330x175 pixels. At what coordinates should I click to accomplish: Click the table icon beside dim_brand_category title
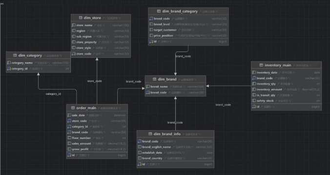click(x=159, y=11)
